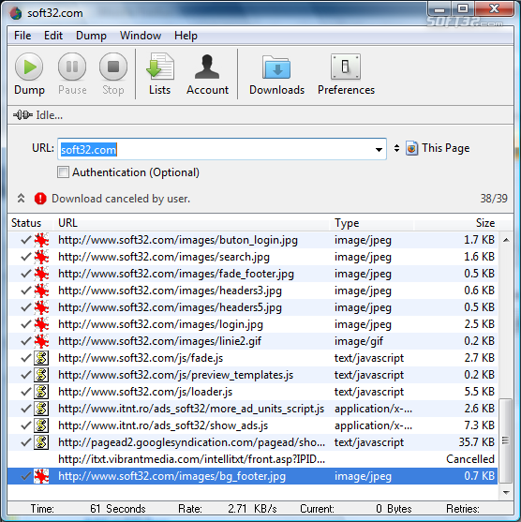Click the 35.7 KB size value
This screenshot has width=521, height=522.
476,442
